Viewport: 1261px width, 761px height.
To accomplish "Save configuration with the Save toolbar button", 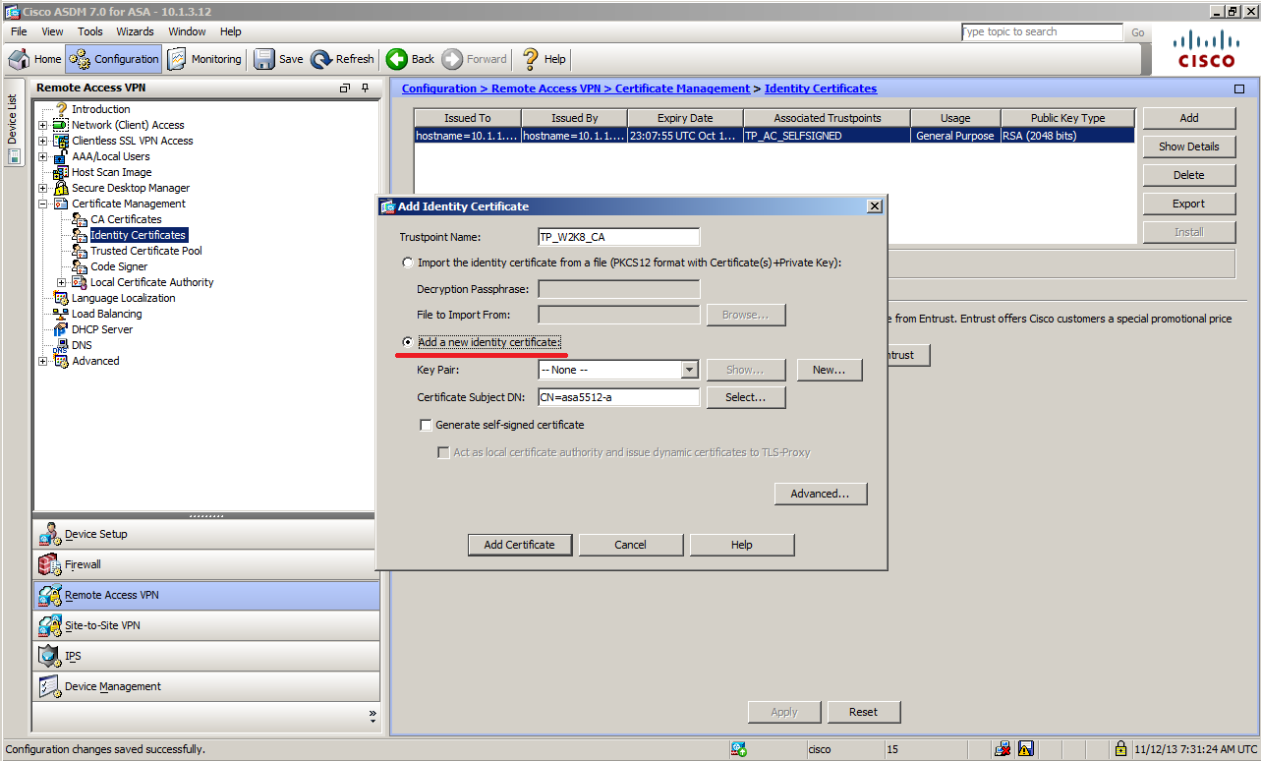I will (x=278, y=59).
